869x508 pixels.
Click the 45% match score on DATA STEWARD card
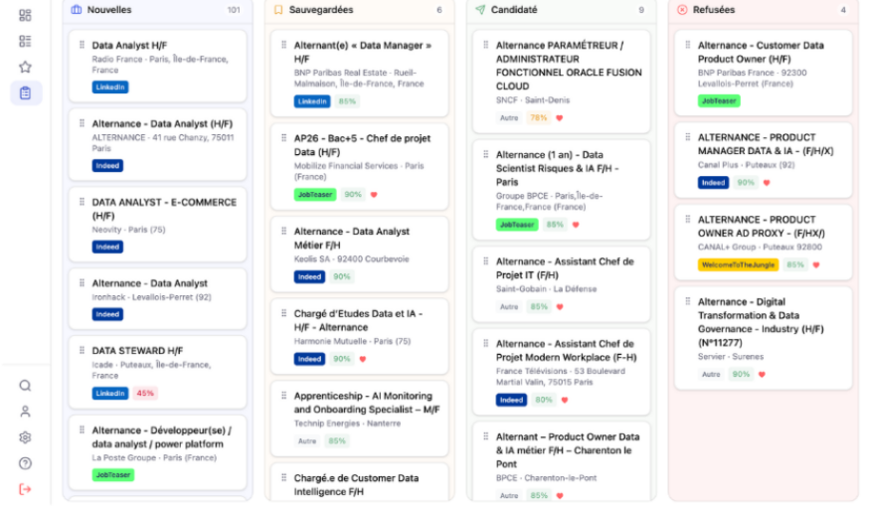coord(145,394)
